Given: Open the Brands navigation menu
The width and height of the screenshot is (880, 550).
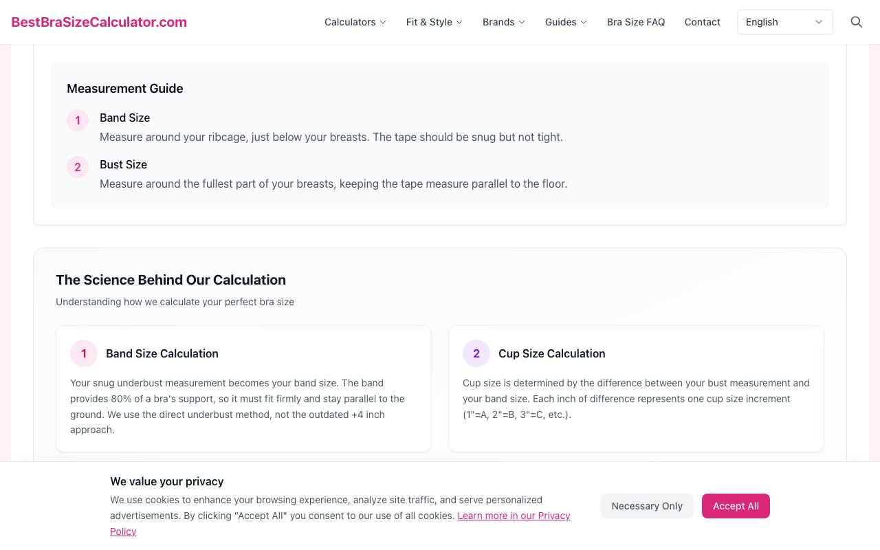Looking at the screenshot, I should tap(504, 22).
